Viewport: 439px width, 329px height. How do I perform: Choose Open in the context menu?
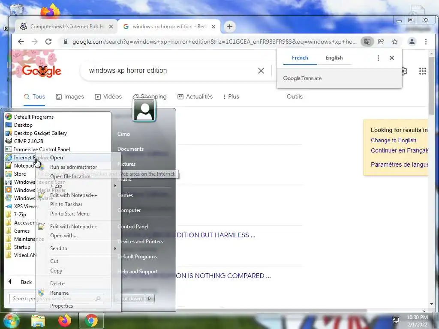click(78, 158)
